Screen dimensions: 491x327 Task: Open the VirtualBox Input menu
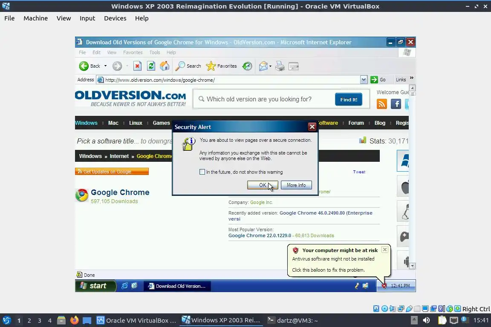click(87, 18)
